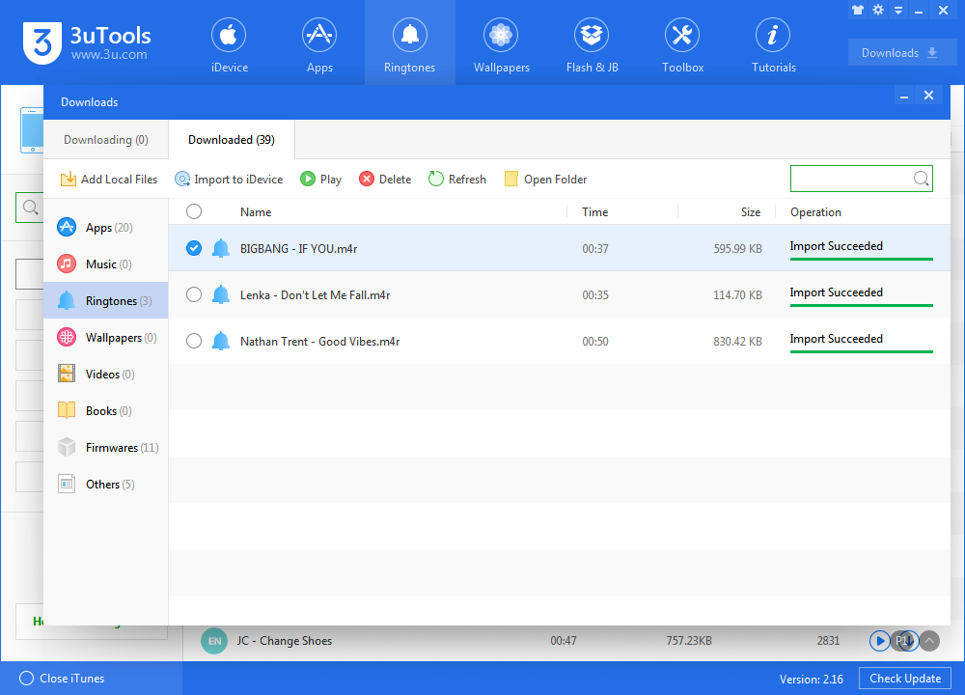Click the 595.99 KB size value

[x=737, y=249]
